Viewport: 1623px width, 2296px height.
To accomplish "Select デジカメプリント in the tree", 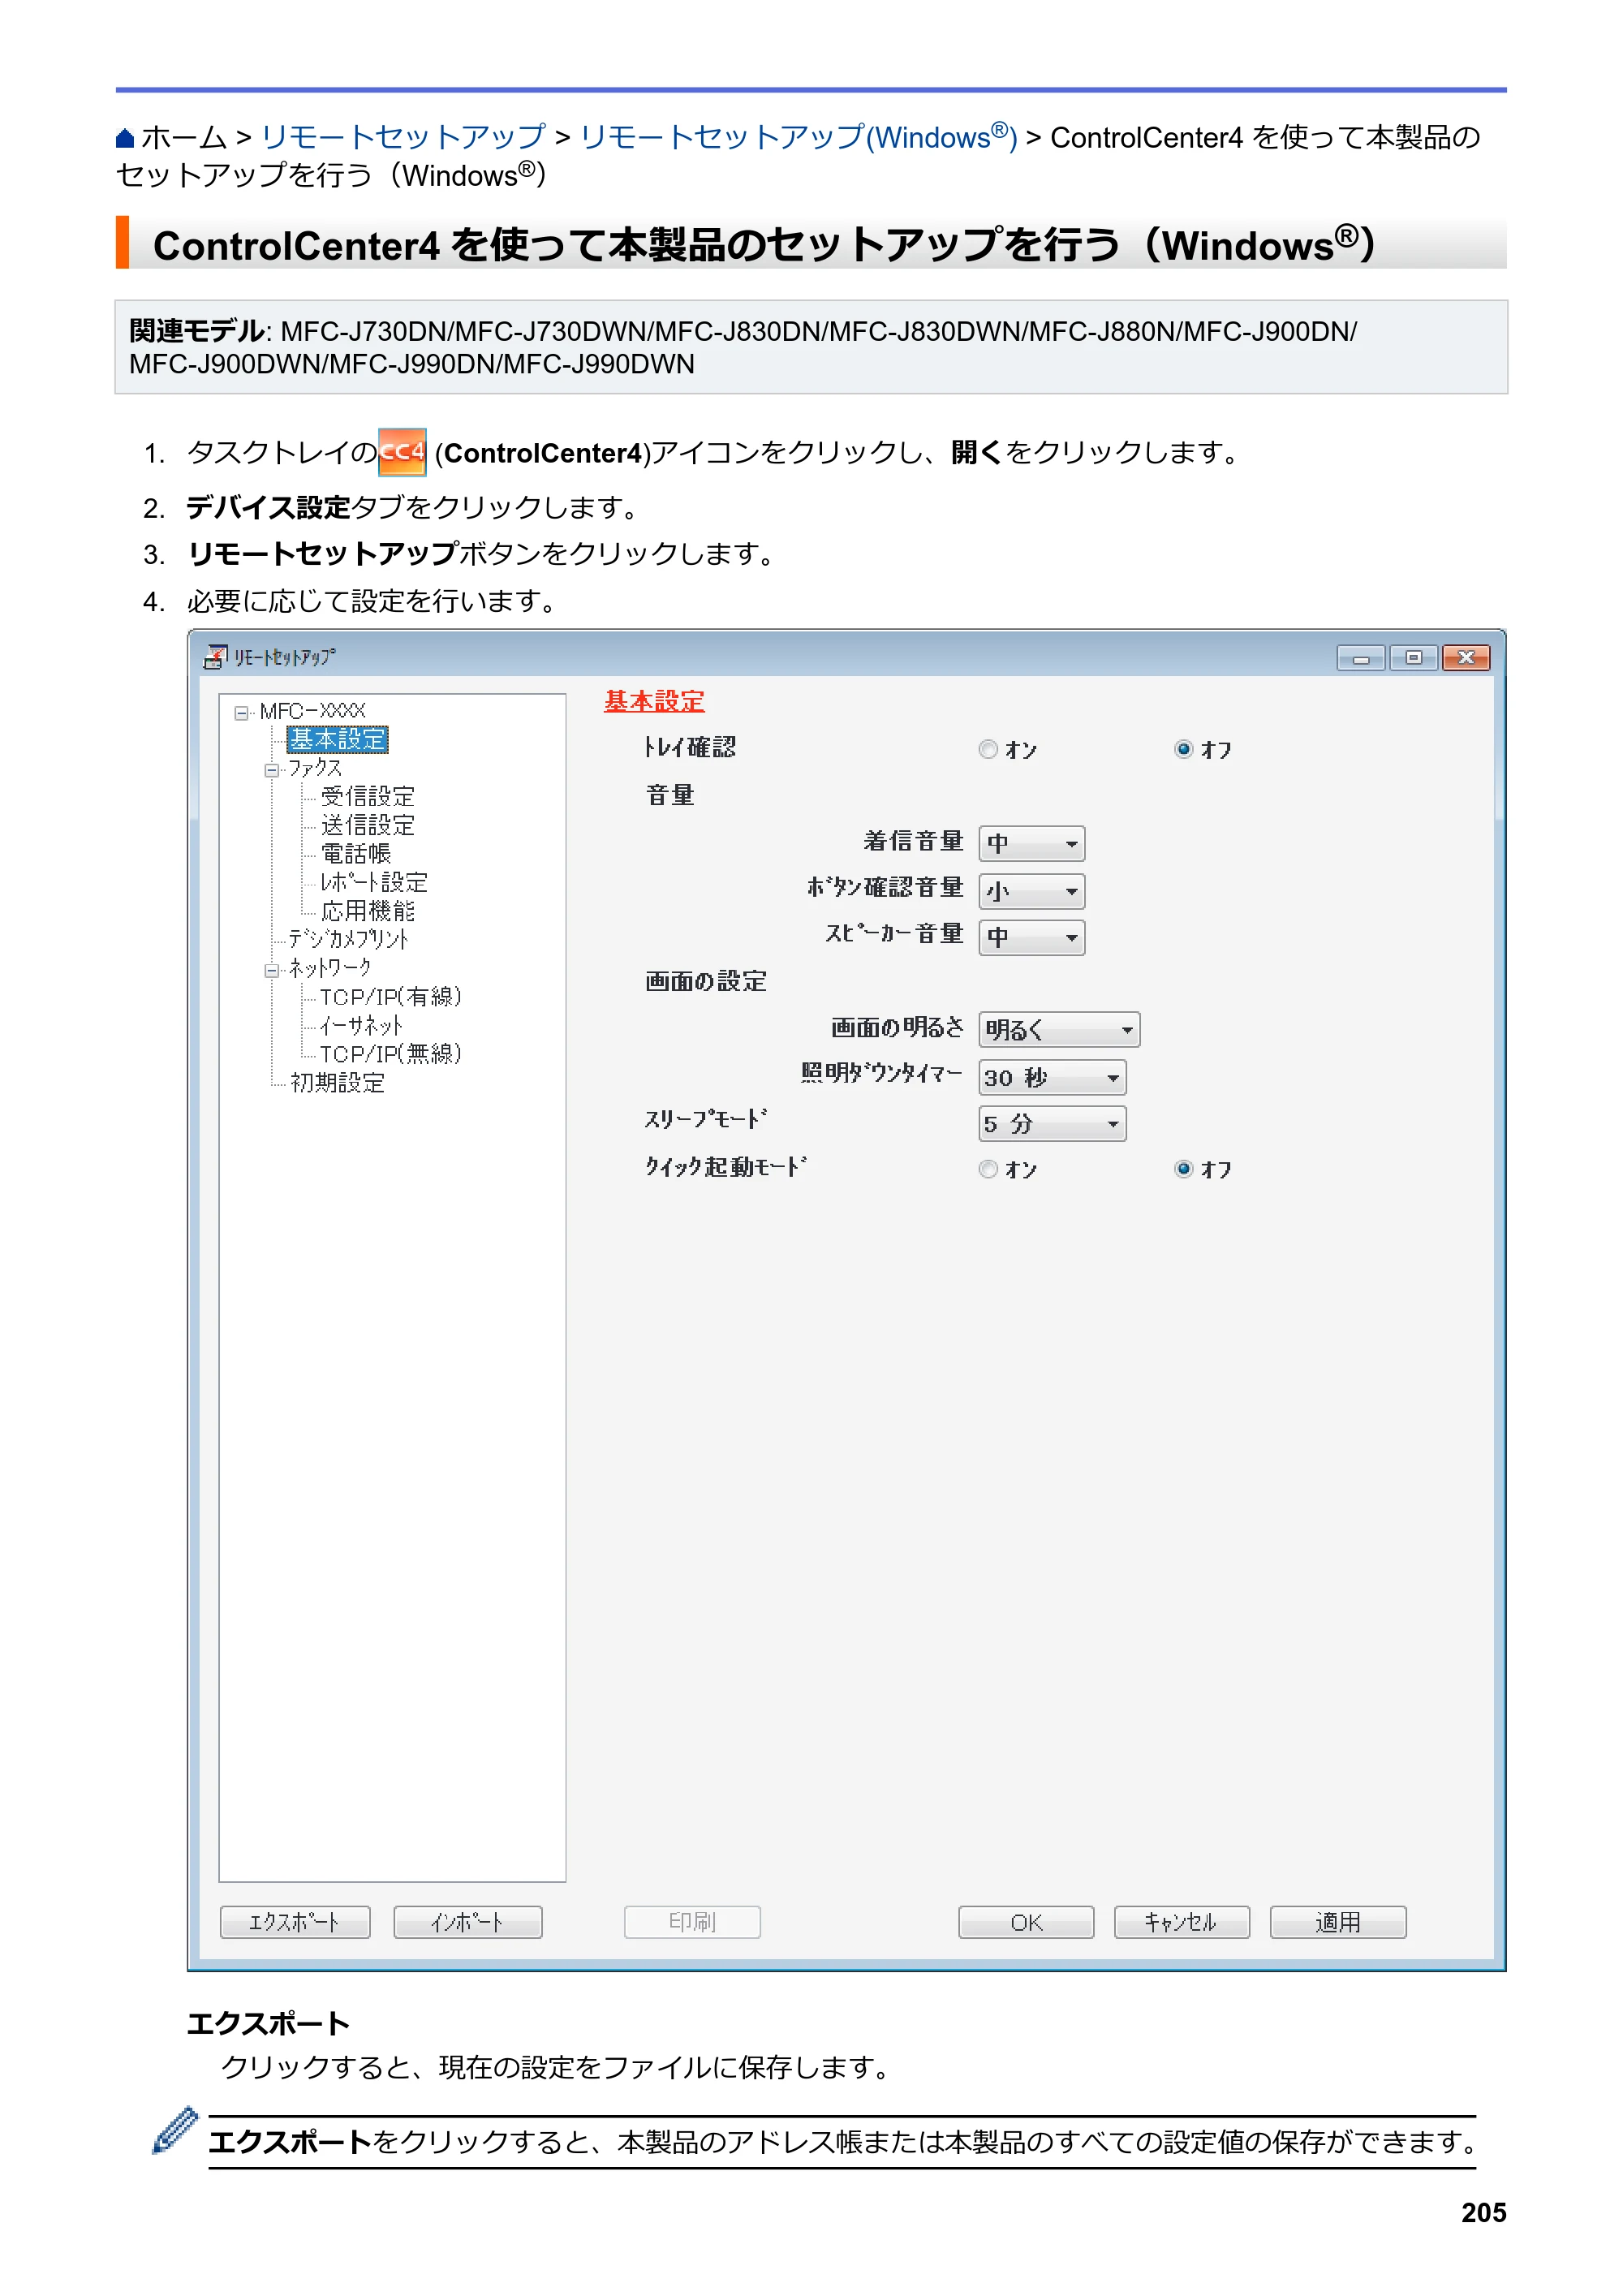I will point(349,939).
